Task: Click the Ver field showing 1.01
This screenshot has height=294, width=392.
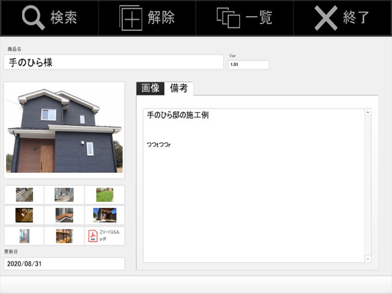Action: 248,65
